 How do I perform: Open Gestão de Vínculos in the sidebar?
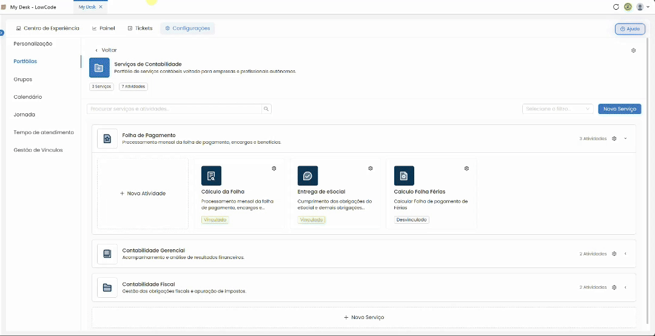[x=38, y=150]
